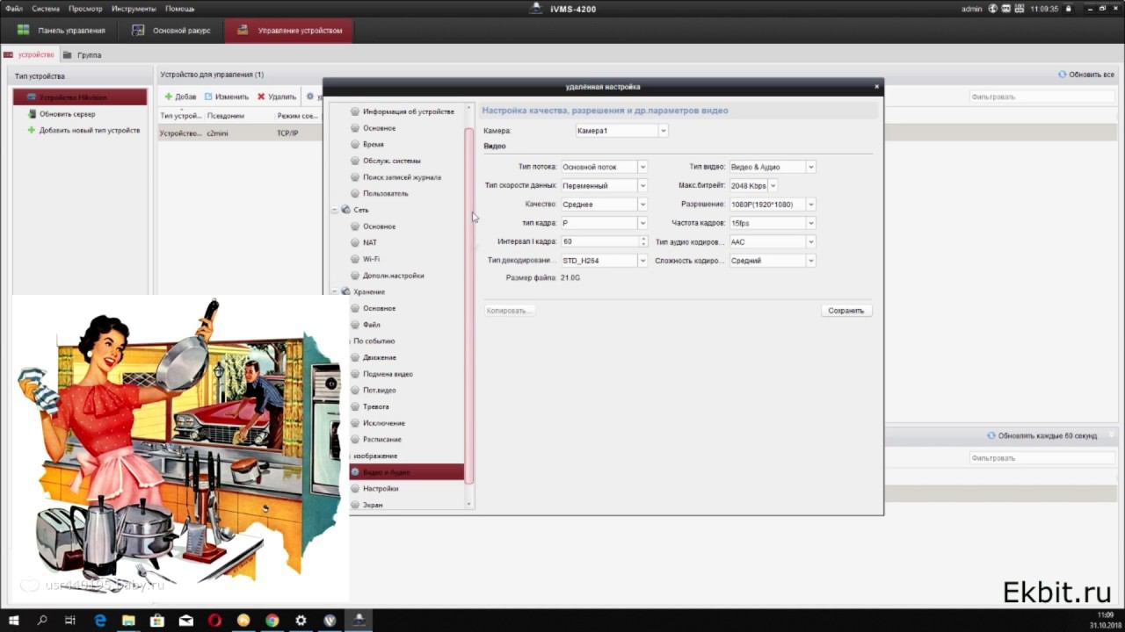The height and width of the screenshot is (632, 1125).
Task: Open Время settings item
Action: pyautogui.click(x=373, y=144)
